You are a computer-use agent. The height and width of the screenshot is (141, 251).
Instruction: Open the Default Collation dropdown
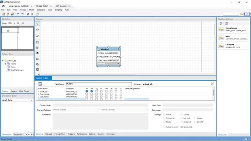pos(124,110)
